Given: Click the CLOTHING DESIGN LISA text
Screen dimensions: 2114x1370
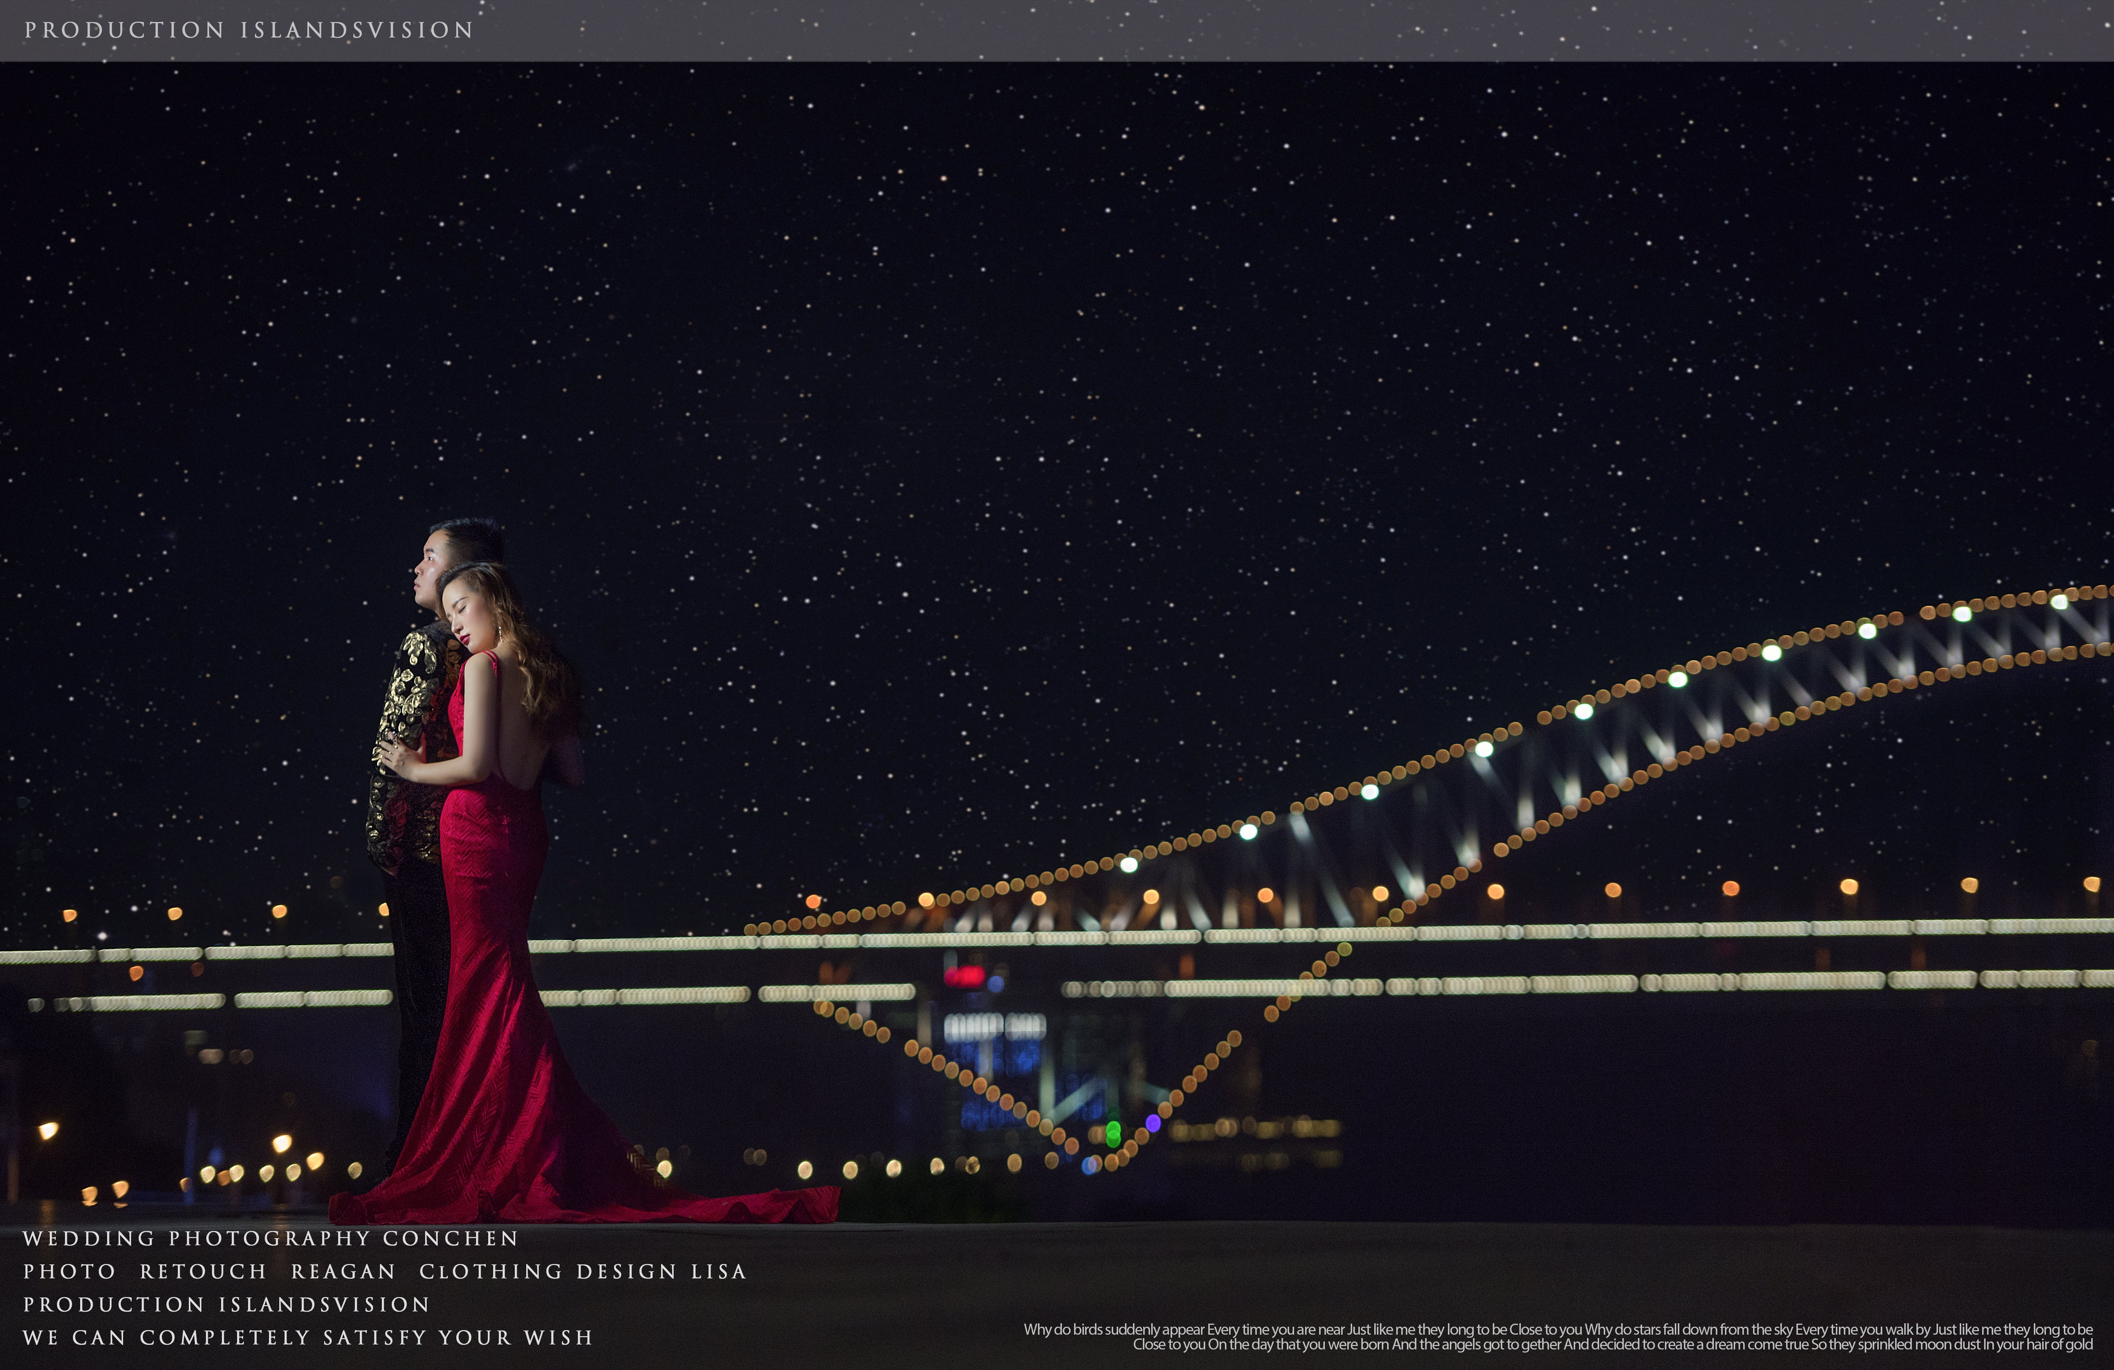Looking at the screenshot, I should tap(583, 1271).
